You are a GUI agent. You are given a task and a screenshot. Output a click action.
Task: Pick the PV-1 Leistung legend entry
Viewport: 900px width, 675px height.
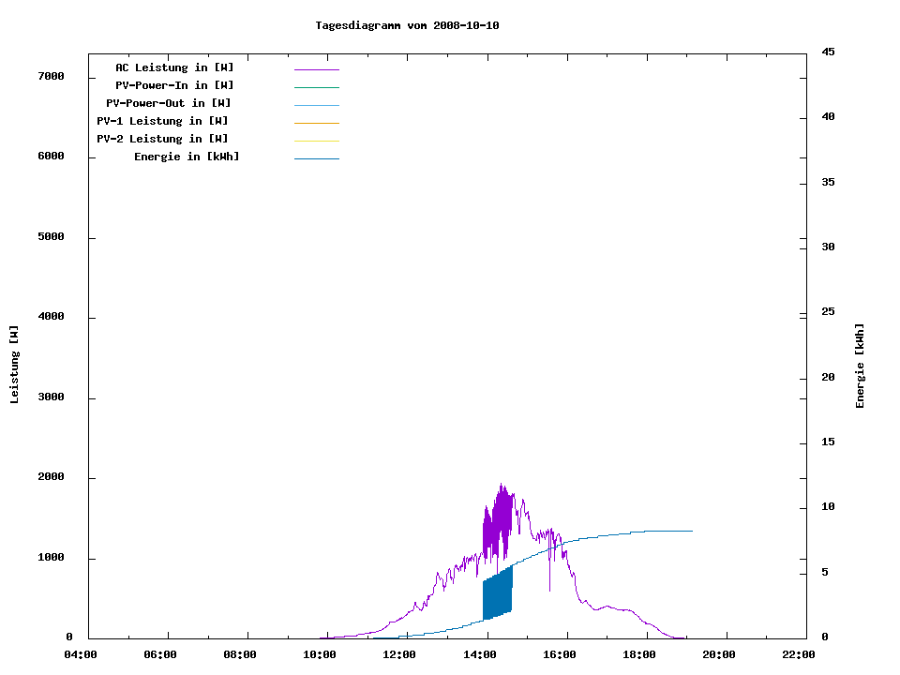162,121
